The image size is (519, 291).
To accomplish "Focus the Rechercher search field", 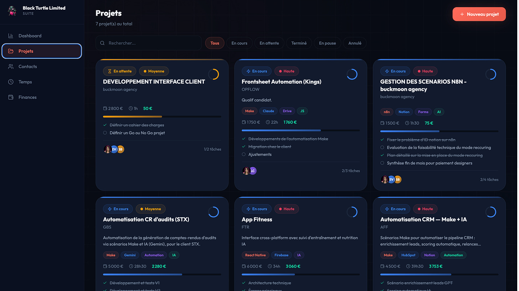I will (148, 43).
